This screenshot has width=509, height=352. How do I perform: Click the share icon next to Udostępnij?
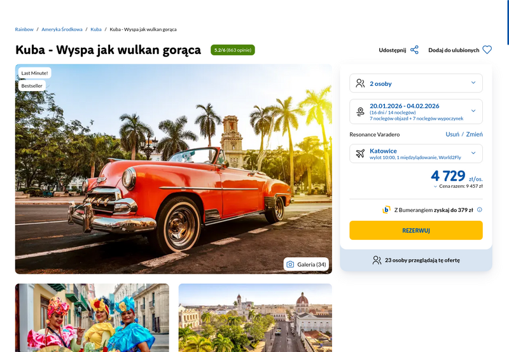point(414,50)
